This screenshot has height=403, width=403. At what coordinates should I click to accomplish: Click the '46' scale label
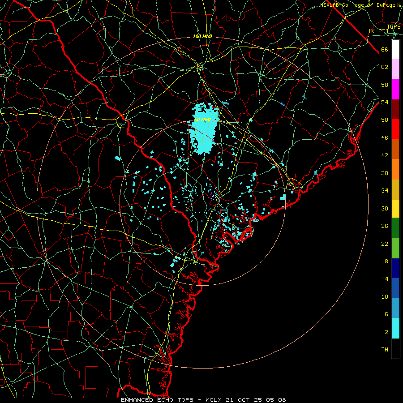pos(385,138)
